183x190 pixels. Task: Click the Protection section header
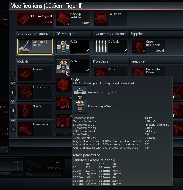coord(111,61)
